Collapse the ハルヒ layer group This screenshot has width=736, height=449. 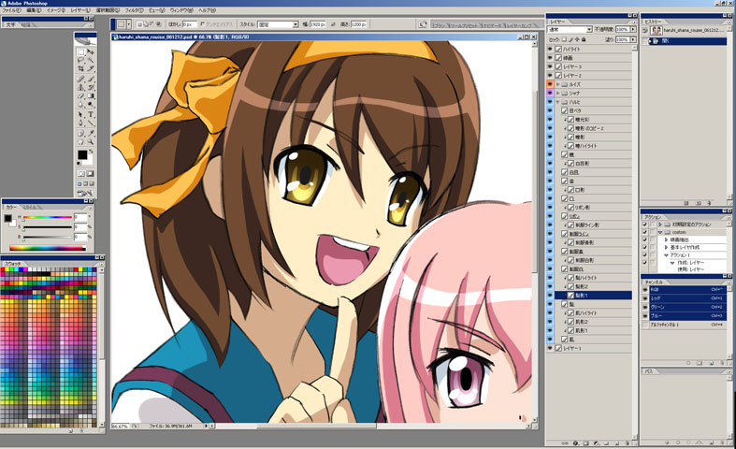558,102
